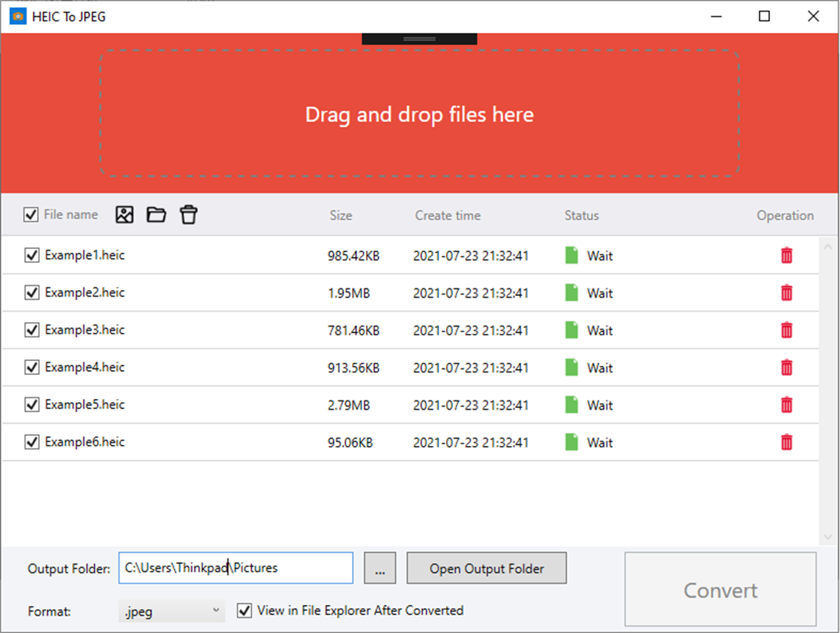Toggle the Example4.heic checkbox
Image resolution: width=840 pixels, height=633 pixels.
click(x=32, y=368)
